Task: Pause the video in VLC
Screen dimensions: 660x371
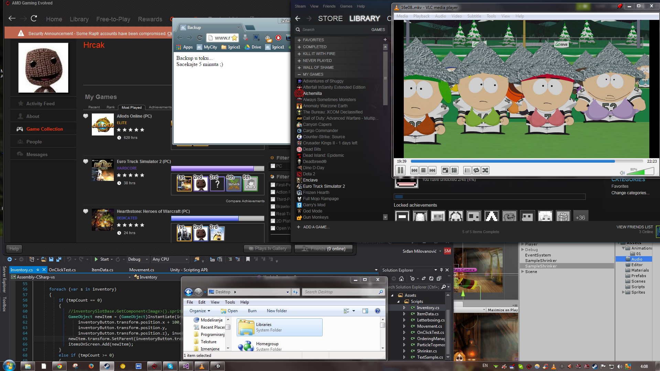Action: click(400, 170)
